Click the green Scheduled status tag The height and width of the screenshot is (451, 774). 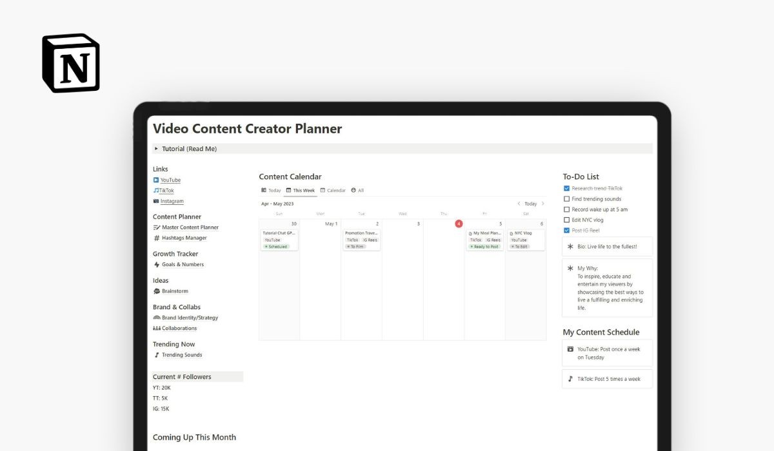tap(278, 246)
